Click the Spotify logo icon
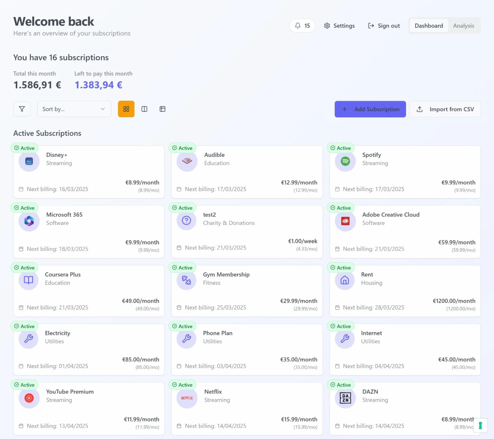Screen dimensions: 494x439 [x=345, y=161]
